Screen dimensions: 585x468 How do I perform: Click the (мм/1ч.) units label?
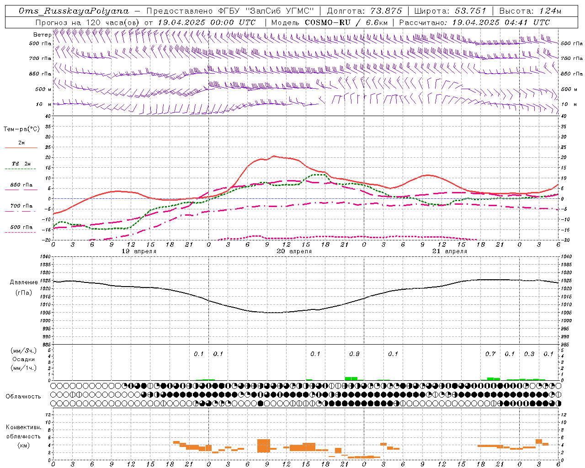coord(24,368)
